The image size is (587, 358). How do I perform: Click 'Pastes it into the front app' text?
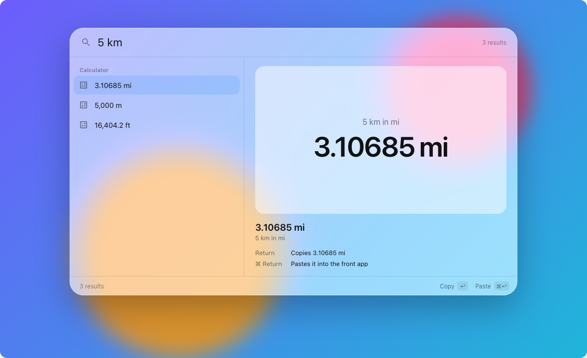pyautogui.click(x=329, y=264)
